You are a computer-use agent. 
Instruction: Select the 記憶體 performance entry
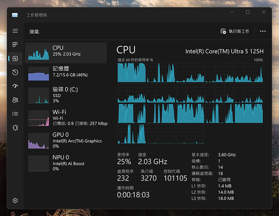click(x=66, y=73)
